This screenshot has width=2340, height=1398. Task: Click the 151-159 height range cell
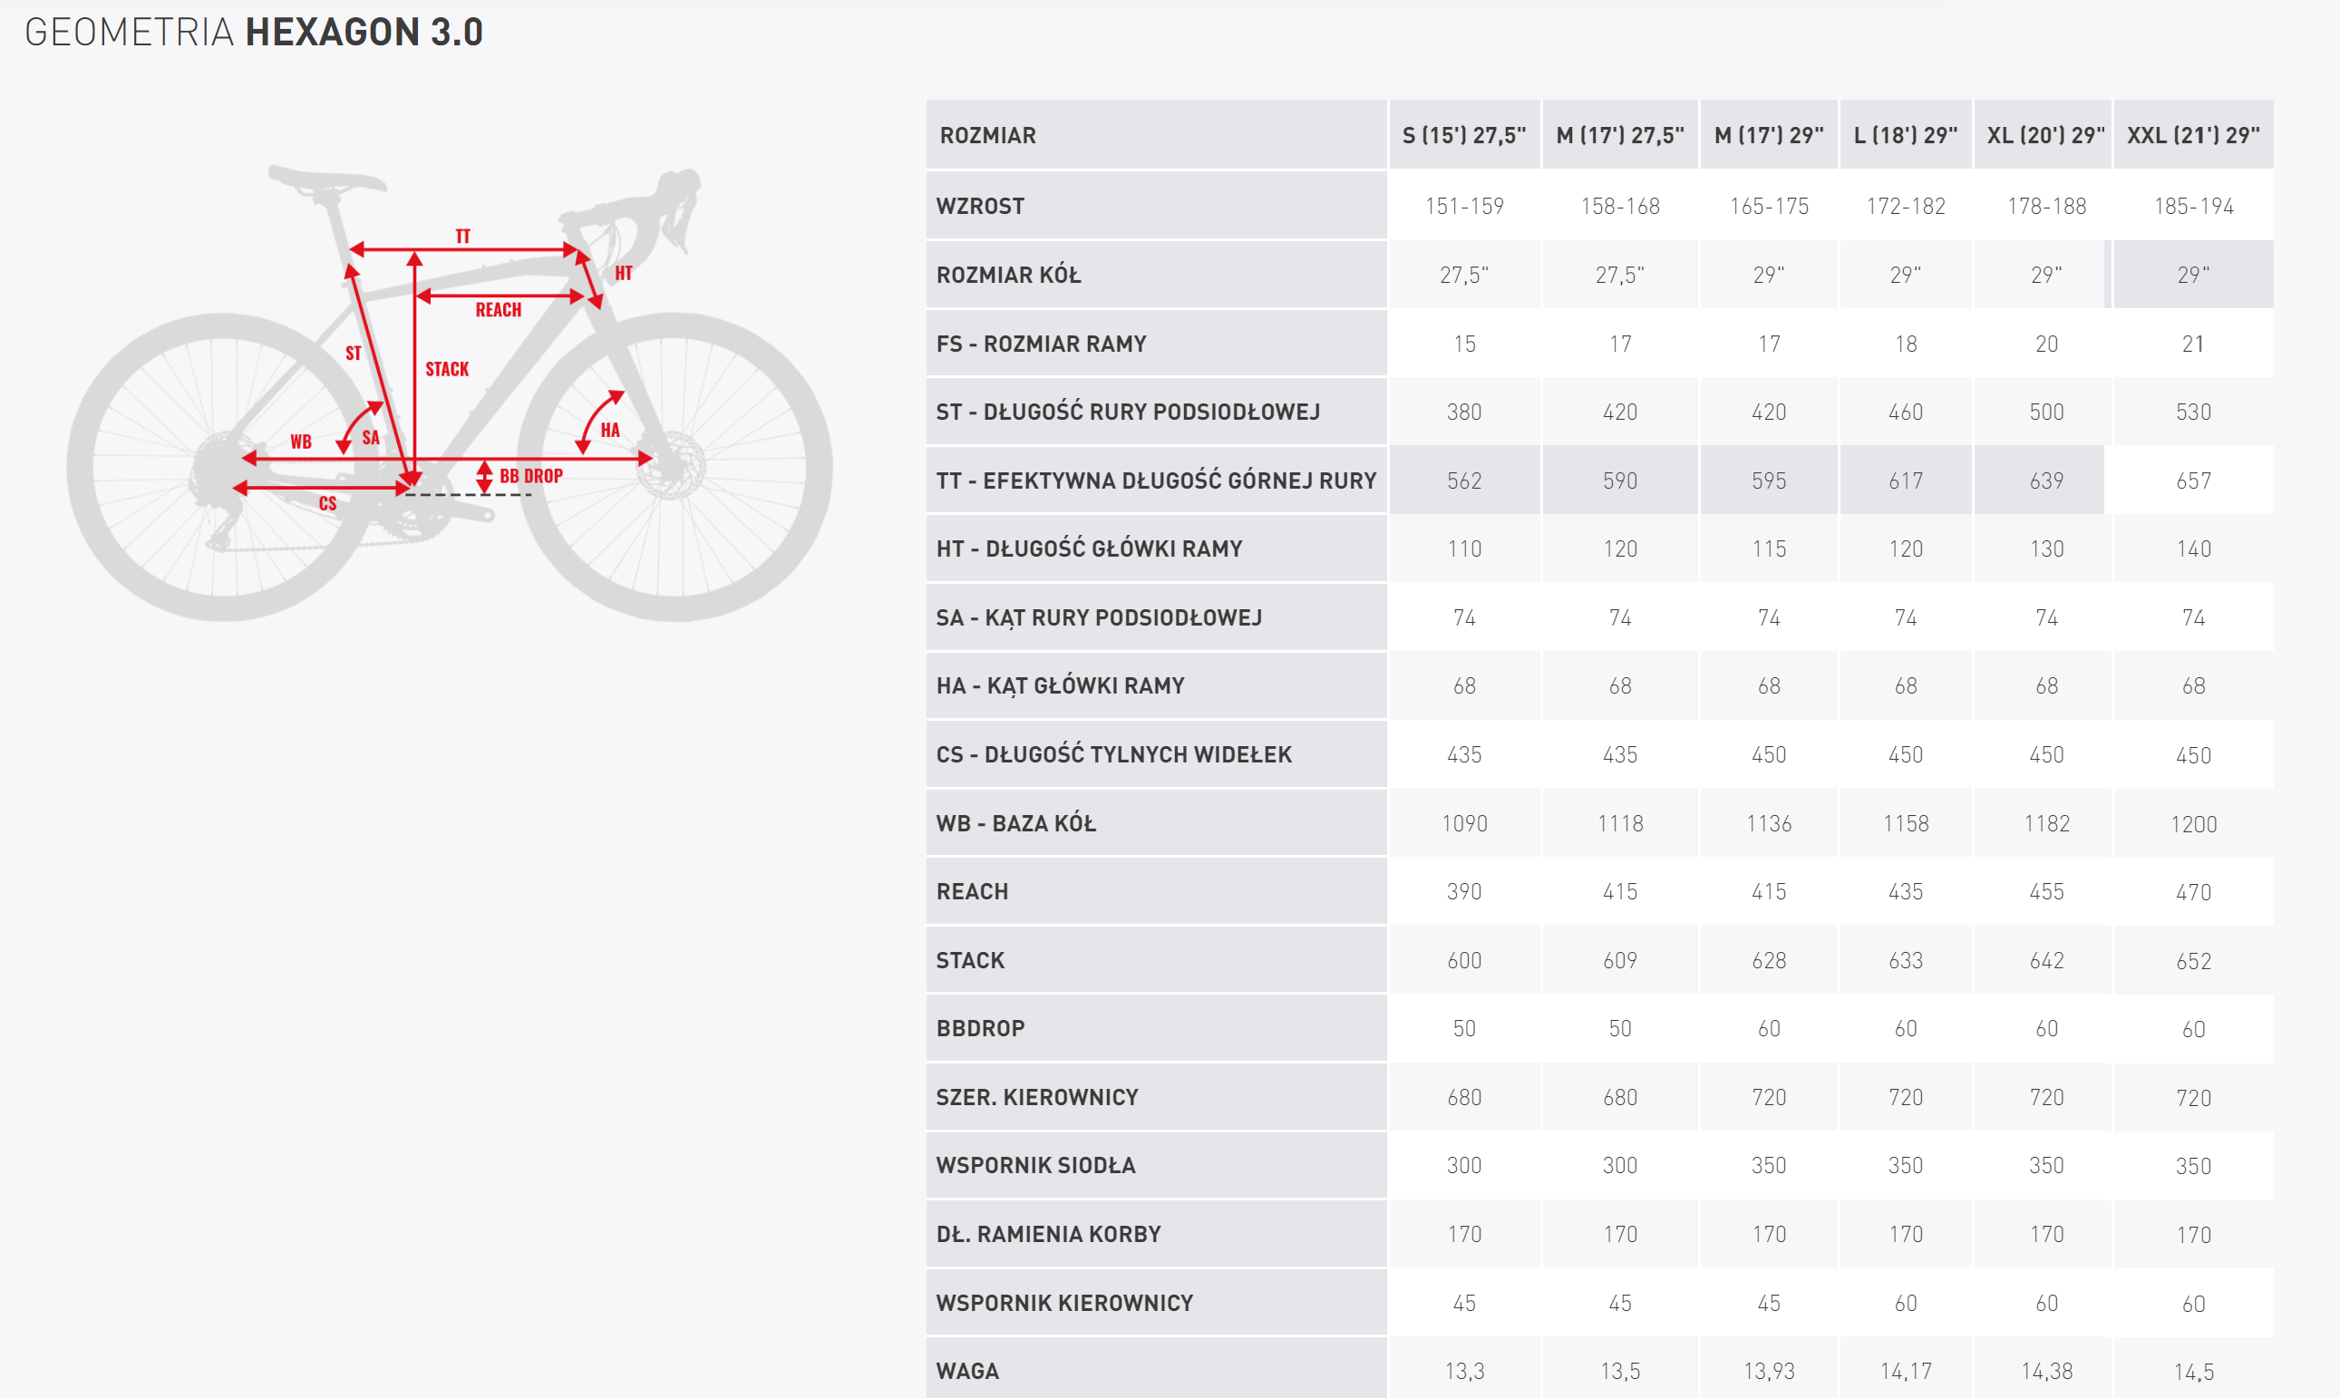point(1463,207)
